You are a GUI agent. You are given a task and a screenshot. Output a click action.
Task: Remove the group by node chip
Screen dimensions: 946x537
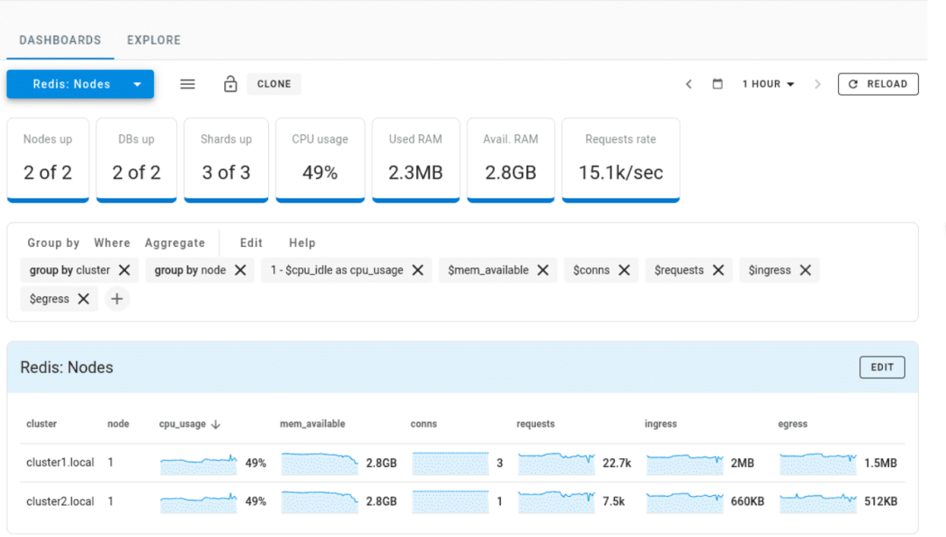[240, 271]
